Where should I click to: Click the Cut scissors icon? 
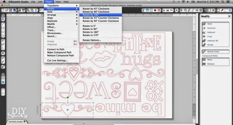(x=36, y=10)
